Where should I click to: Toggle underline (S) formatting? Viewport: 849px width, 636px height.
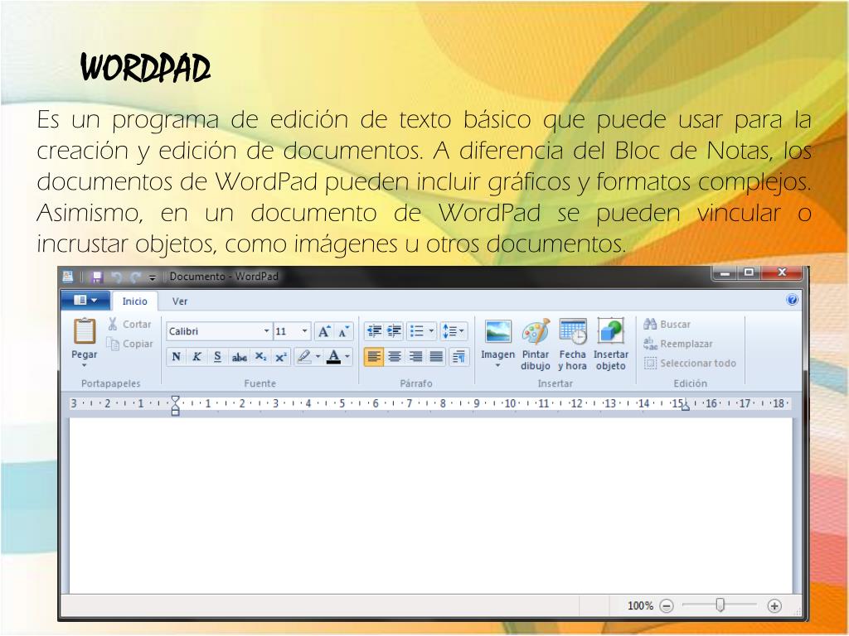(x=218, y=356)
